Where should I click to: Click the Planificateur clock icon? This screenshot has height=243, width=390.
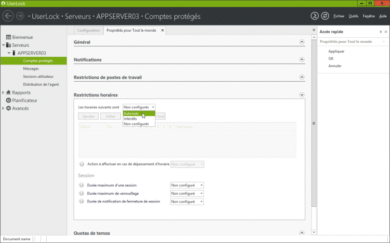8,100
